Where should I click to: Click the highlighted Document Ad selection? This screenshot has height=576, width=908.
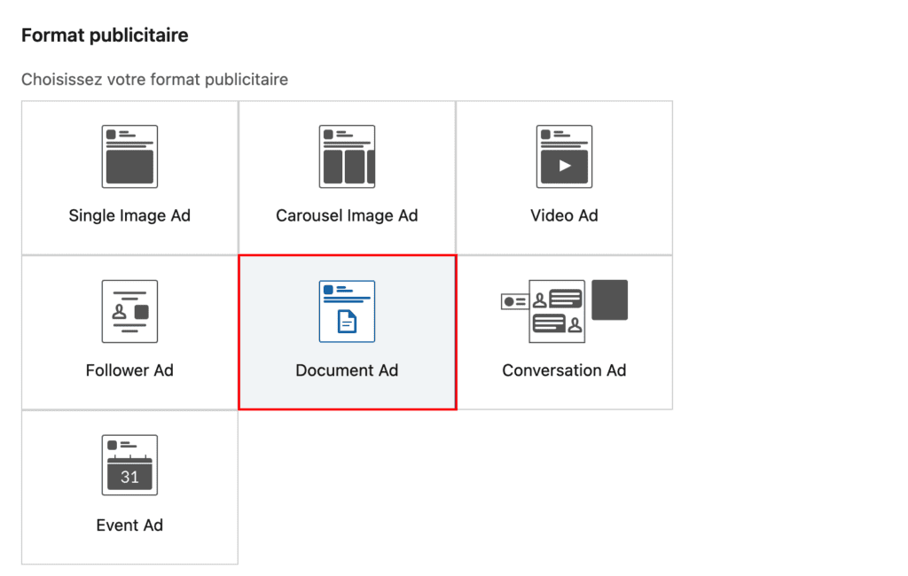pos(347,332)
